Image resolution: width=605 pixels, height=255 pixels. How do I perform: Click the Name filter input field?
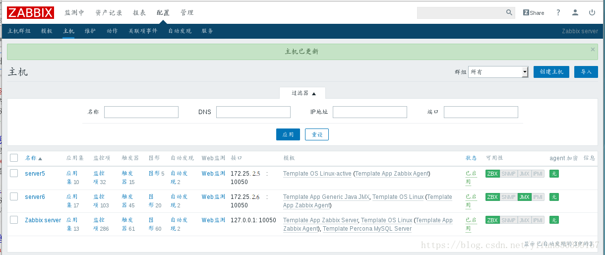(141, 112)
